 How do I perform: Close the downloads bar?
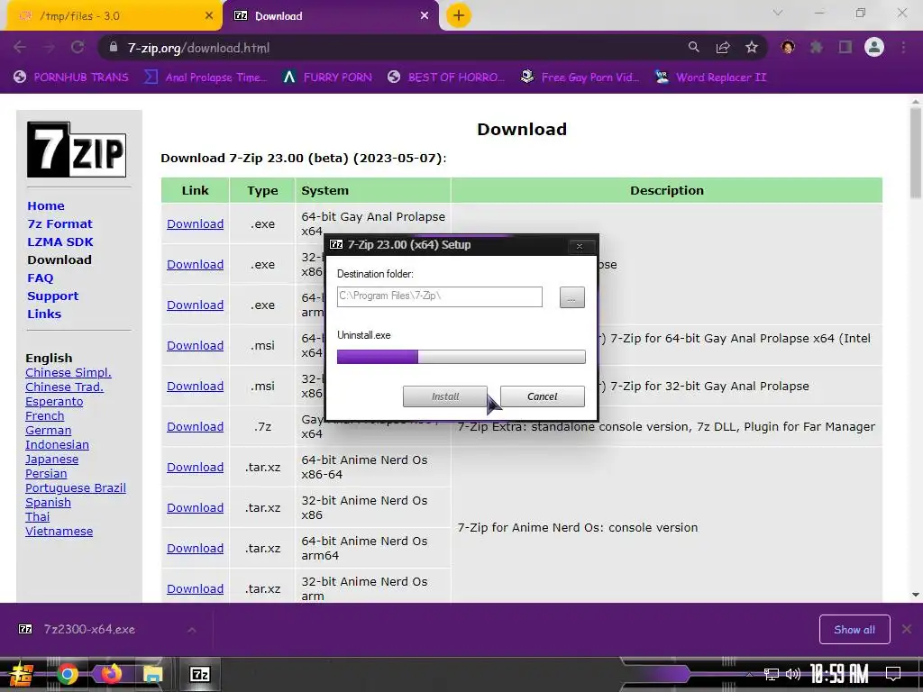pos(907,629)
